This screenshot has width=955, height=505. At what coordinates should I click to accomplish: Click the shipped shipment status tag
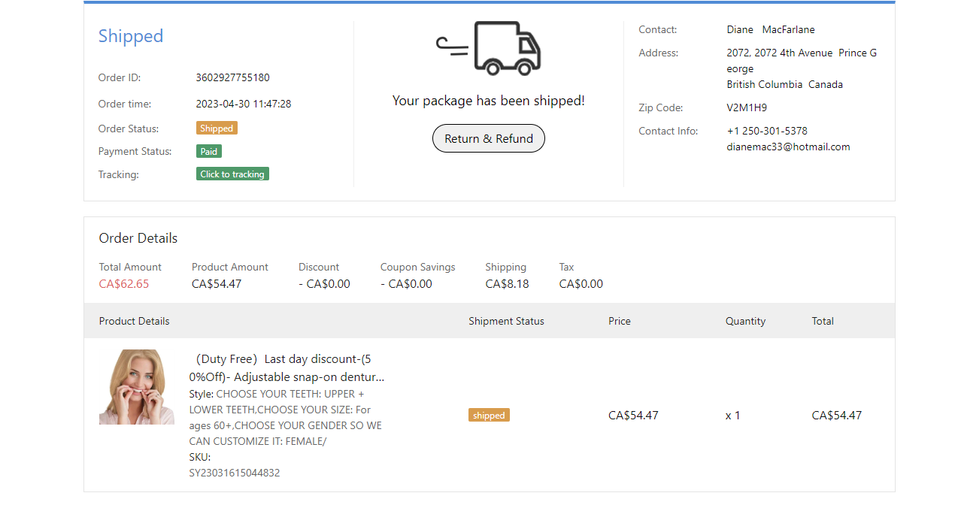pyautogui.click(x=489, y=416)
